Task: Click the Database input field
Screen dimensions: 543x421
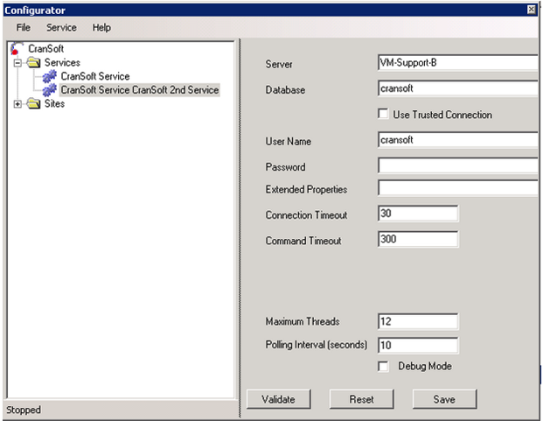Action: [458, 88]
